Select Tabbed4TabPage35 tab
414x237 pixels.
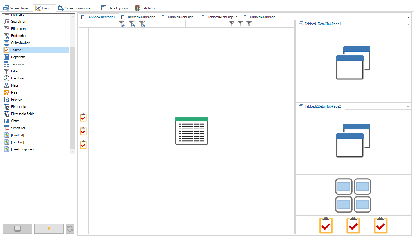coord(220,17)
